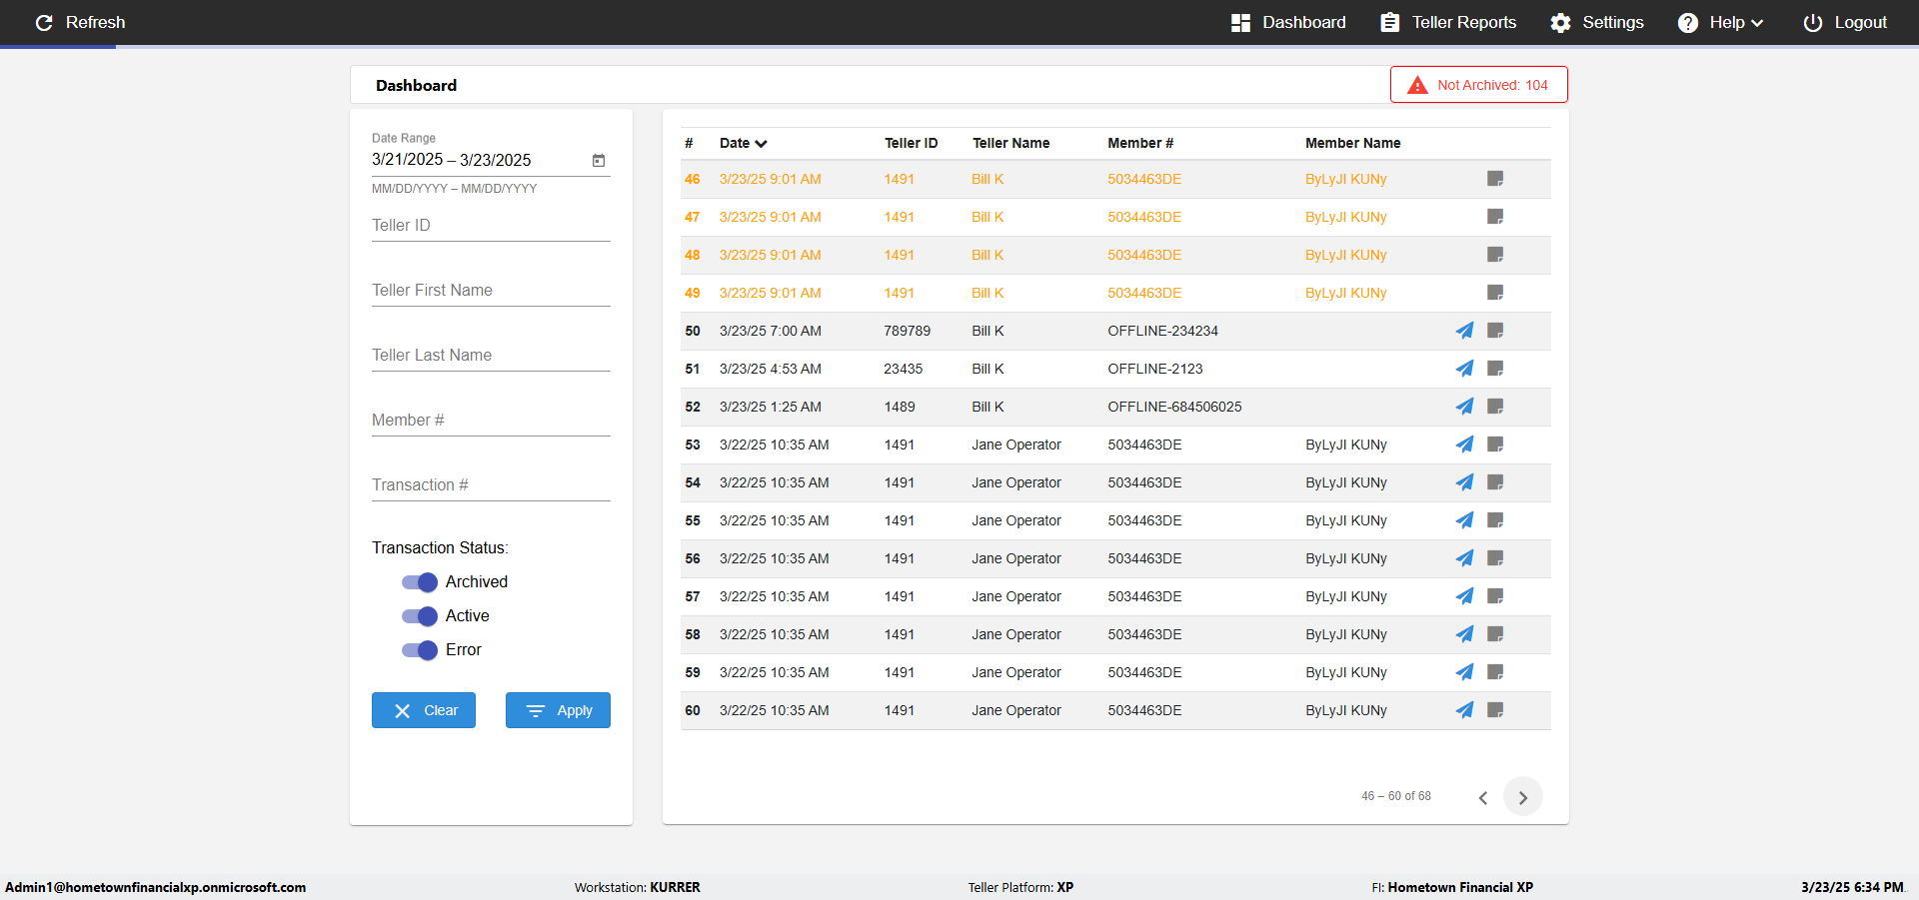1919x900 pixels.
Task: Disable the Archived status toggle
Action: coord(420,582)
